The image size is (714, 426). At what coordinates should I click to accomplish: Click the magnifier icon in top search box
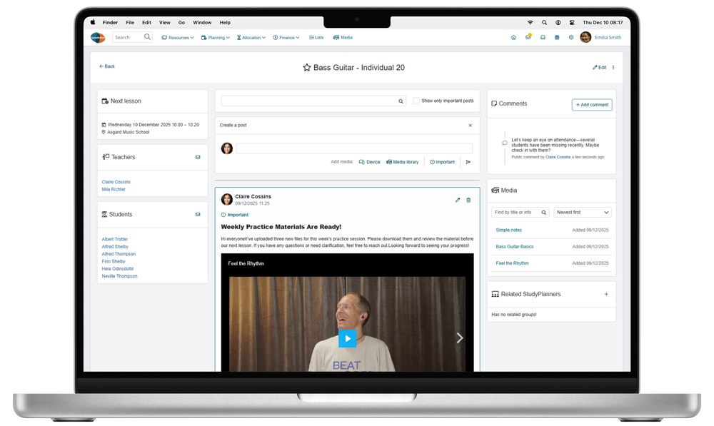(147, 37)
